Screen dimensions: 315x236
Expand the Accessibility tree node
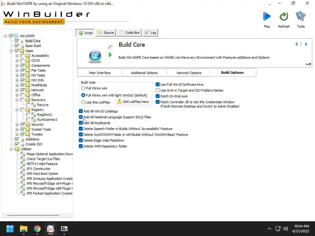pyautogui.click(x=17, y=56)
